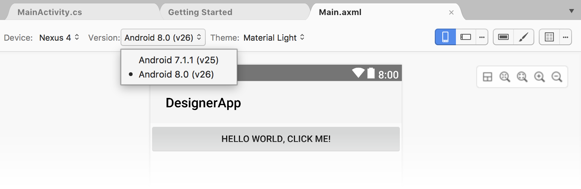This screenshot has height=189, width=581.
Task: Switch to Getting Started tab
Action: click(200, 12)
